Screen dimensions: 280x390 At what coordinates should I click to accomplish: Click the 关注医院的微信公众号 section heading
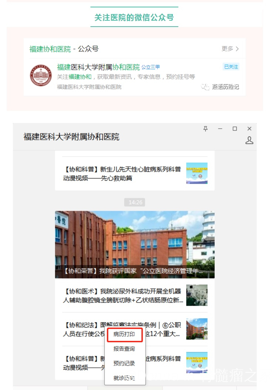[134, 17]
